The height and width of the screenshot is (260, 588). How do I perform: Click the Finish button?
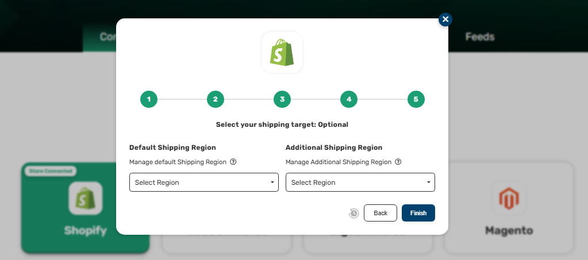pyautogui.click(x=418, y=213)
